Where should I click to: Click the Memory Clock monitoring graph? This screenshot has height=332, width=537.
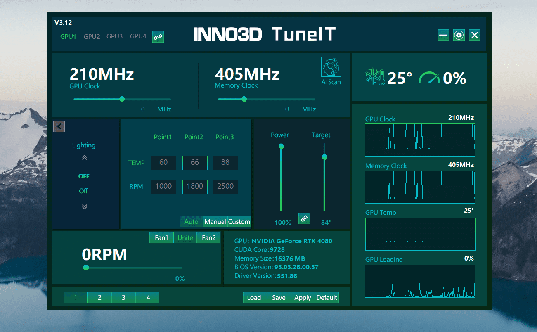tap(420, 186)
